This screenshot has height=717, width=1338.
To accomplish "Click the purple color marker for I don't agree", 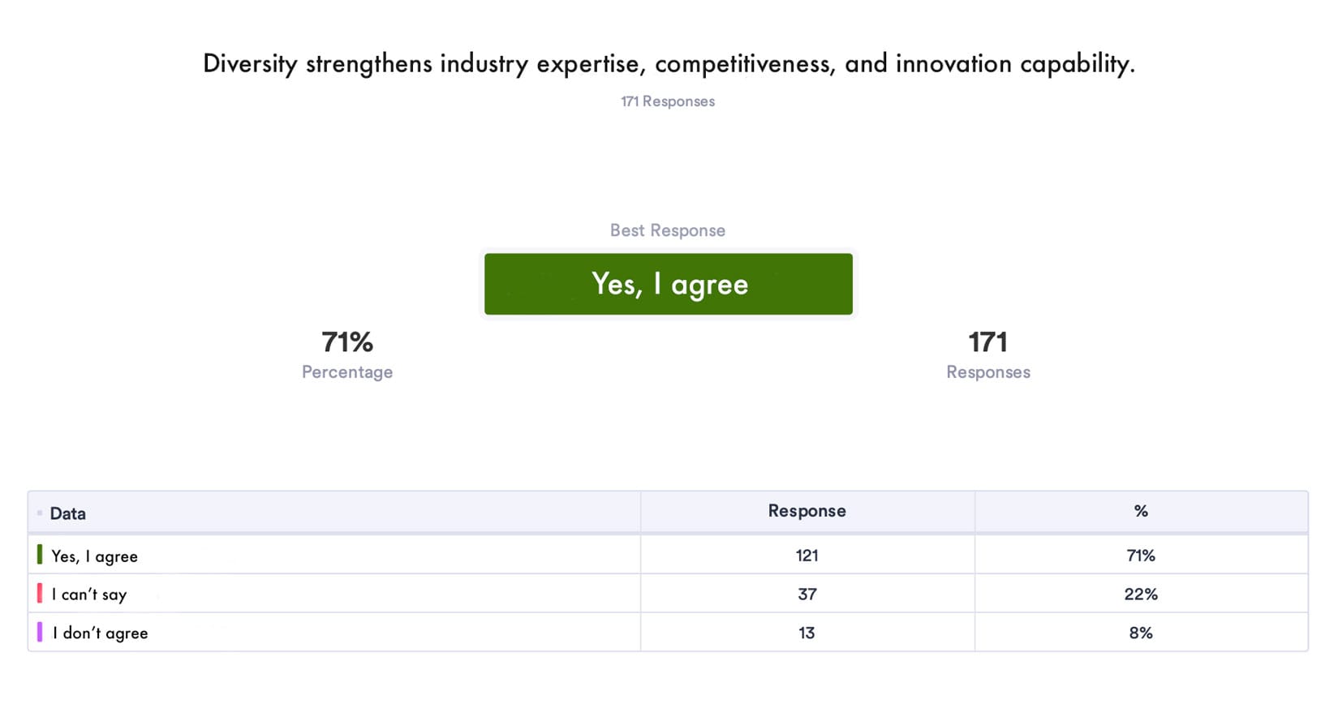I will click(x=40, y=632).
